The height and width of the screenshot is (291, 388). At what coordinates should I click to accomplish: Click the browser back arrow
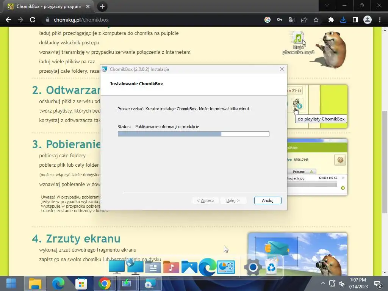(x=8, y=20)
